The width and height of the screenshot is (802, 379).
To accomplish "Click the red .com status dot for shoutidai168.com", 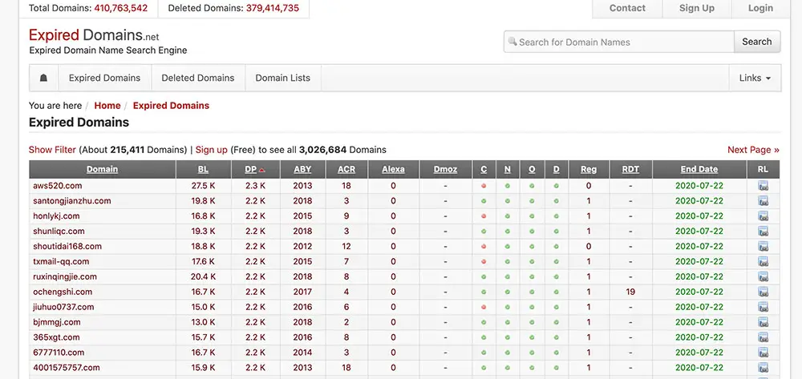I will coord(484,246).
